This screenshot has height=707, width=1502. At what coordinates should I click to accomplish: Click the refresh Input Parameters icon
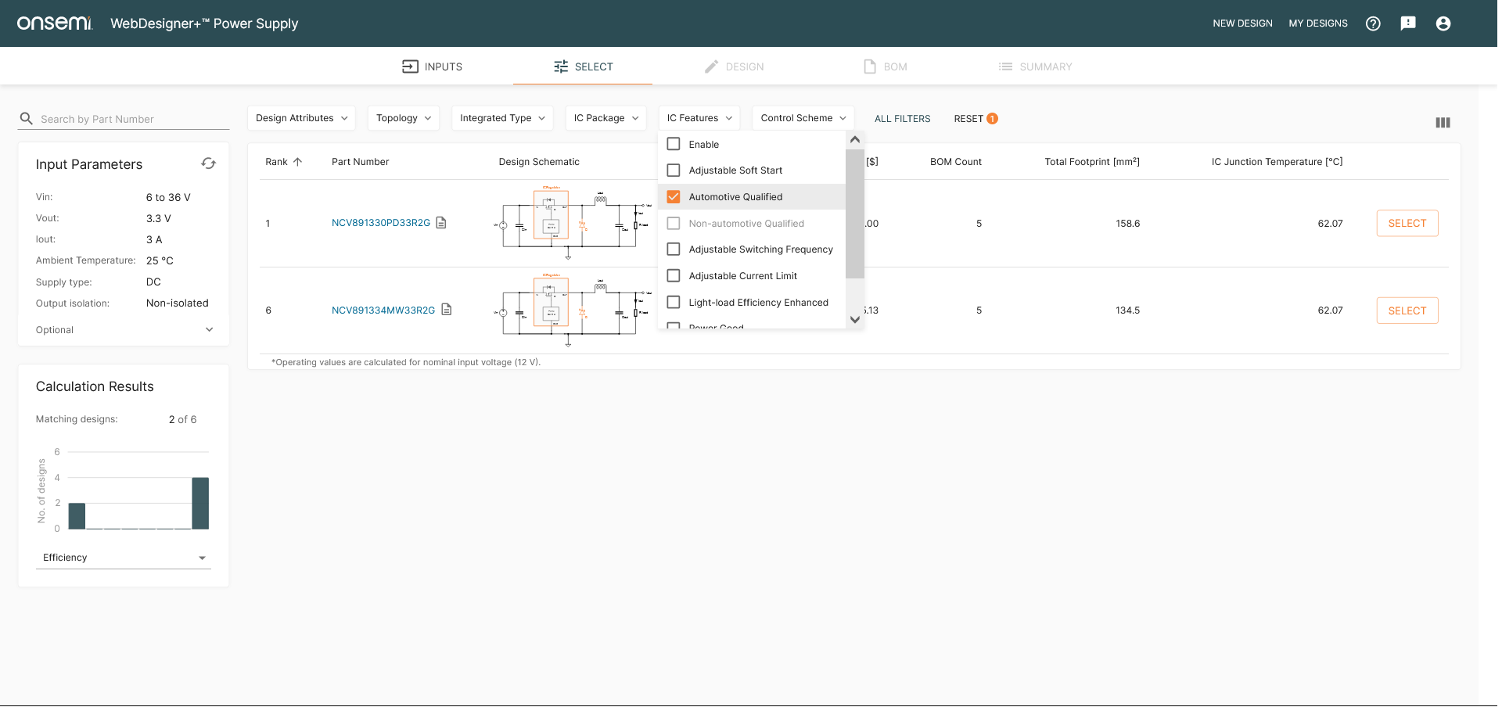(208, 163)
